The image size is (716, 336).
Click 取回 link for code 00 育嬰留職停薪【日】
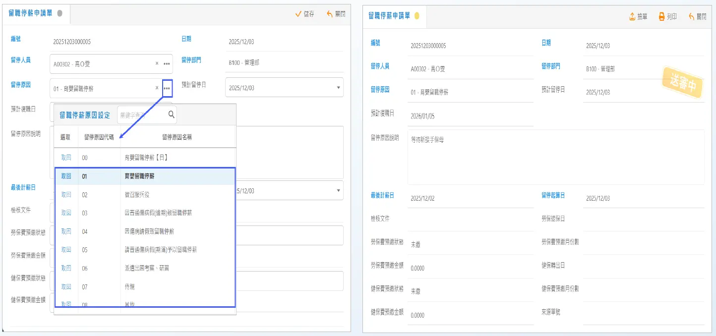66,158
